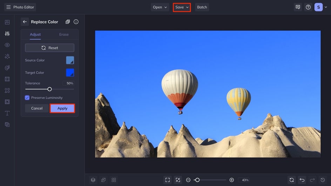Open the grid view icon in bottom bar
The image size is (331, 186).
click(114, 180)
